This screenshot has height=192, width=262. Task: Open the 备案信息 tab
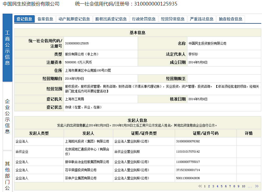coord(45,19)
